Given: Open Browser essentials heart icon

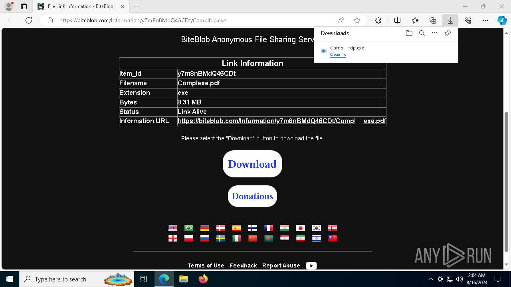Looking at the screenshot, I should 468,20.
